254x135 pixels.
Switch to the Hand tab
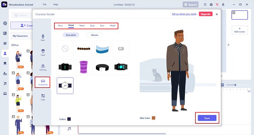coord(71,25)
